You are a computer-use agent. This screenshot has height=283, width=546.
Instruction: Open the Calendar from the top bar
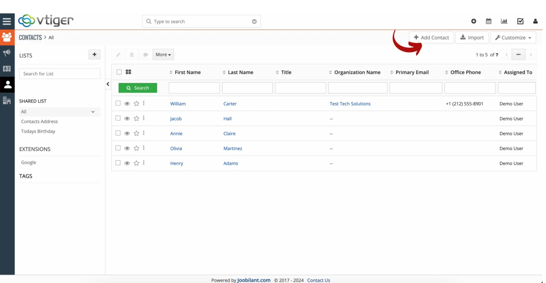pos(488,21)
